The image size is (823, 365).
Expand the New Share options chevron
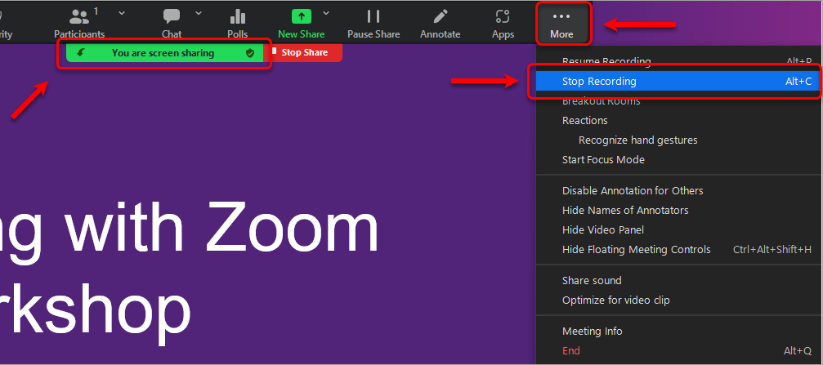coord(326,12)
